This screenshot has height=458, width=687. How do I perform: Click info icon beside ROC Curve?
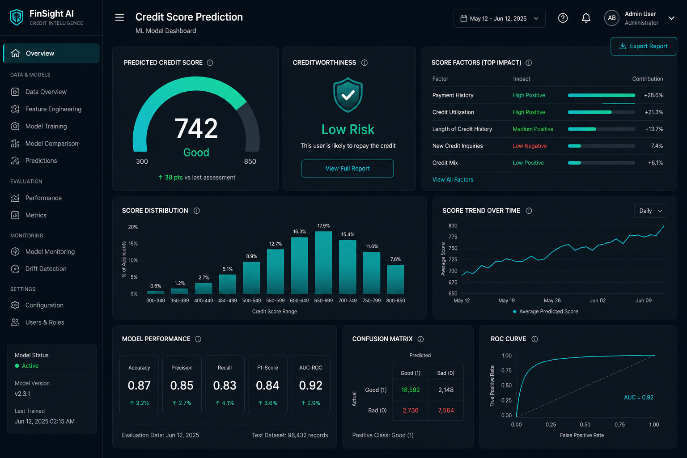534,339
